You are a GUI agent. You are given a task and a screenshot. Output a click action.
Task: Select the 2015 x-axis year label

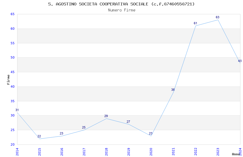39,152
